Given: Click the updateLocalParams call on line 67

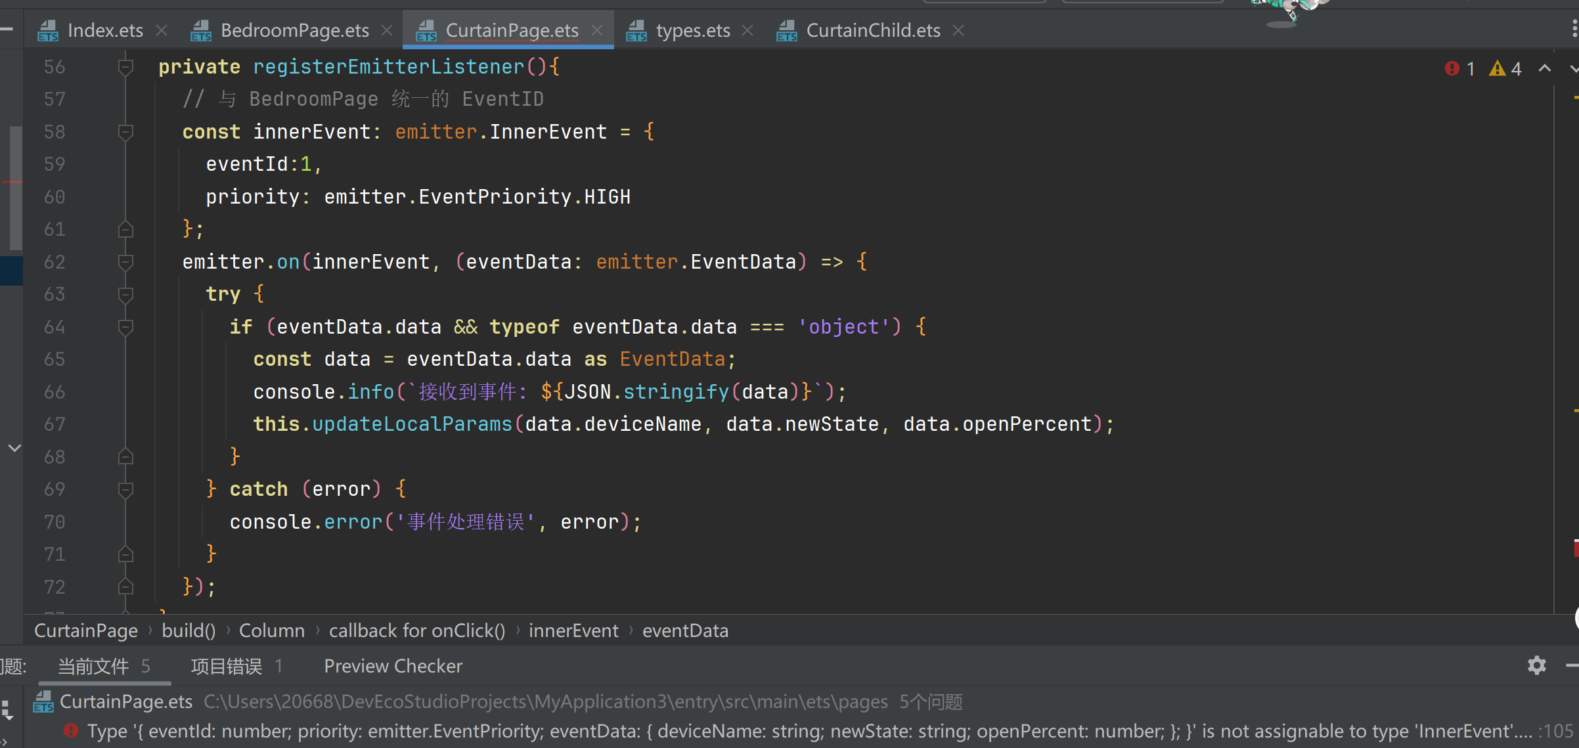Looking at the screenshot, I should click(412, 424).
